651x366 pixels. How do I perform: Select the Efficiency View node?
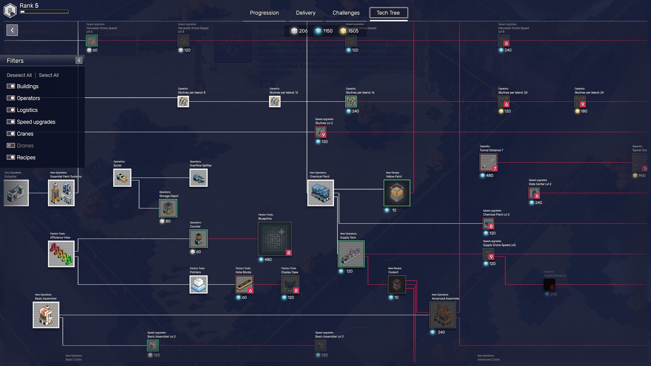click(x=61, y=253)
